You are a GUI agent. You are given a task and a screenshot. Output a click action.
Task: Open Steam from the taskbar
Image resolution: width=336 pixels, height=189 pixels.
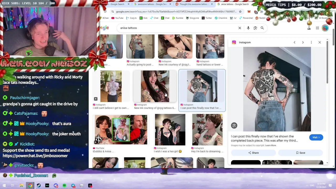click(39, 186)
